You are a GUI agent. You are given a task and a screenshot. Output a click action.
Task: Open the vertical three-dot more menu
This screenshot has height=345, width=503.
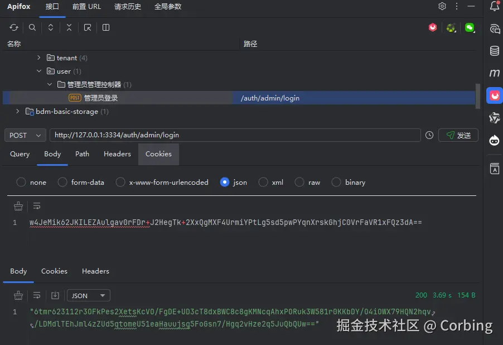[x=457, y=6]
